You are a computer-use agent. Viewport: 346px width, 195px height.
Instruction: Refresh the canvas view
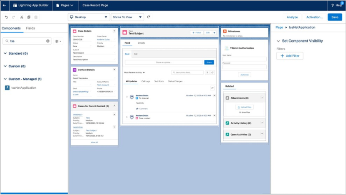pos(149,17)
